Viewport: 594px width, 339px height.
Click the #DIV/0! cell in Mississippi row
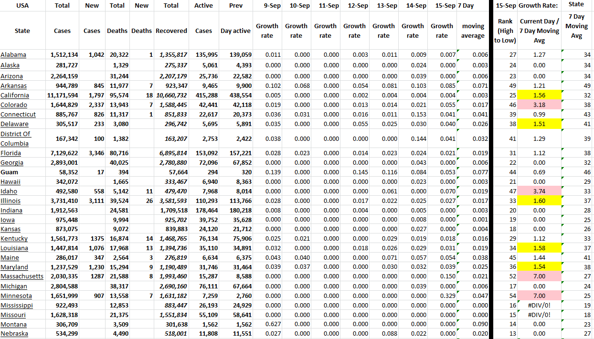click(539, 305)
